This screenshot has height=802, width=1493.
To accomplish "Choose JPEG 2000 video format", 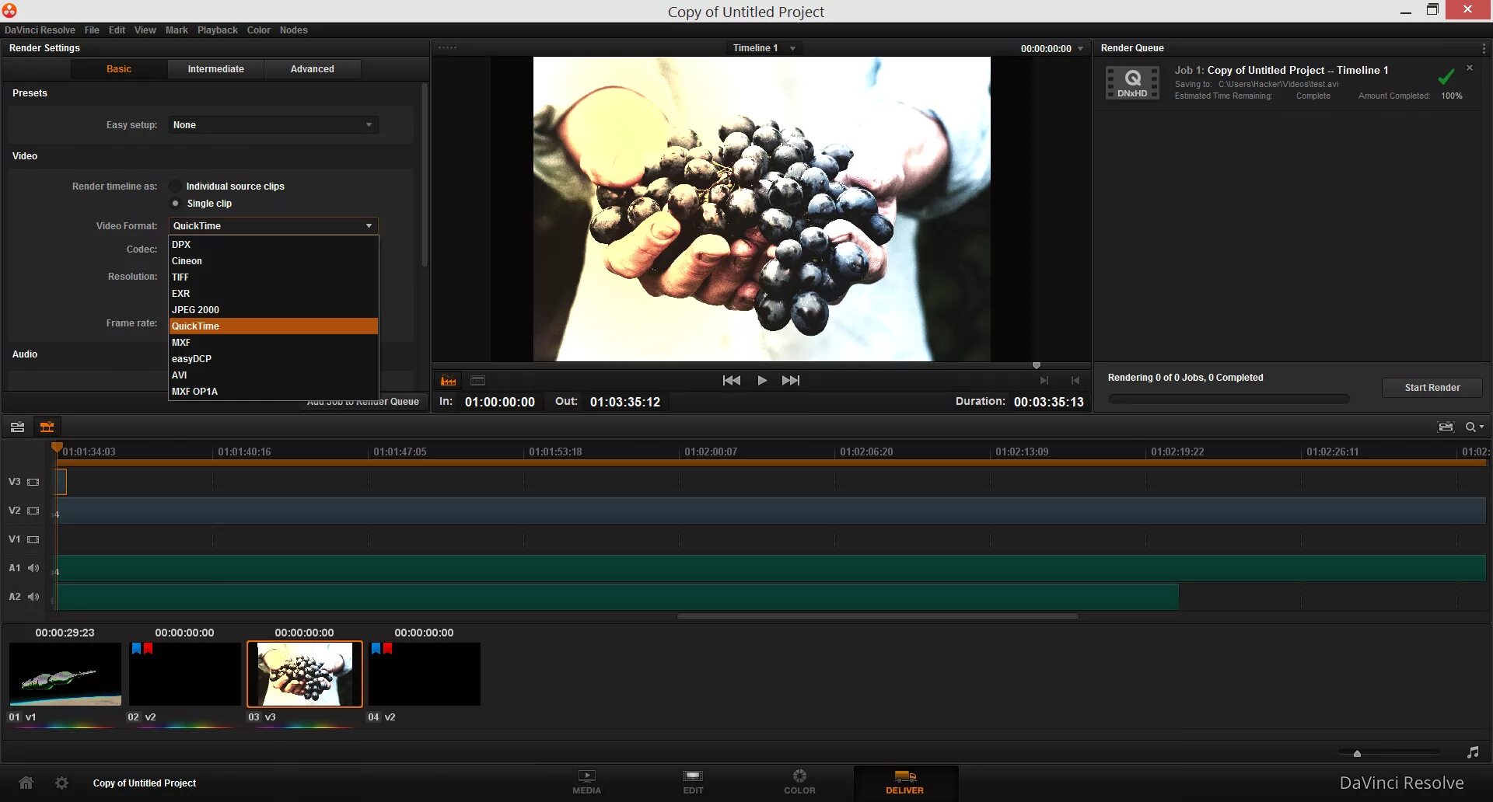I will click(x=274, y=310).
